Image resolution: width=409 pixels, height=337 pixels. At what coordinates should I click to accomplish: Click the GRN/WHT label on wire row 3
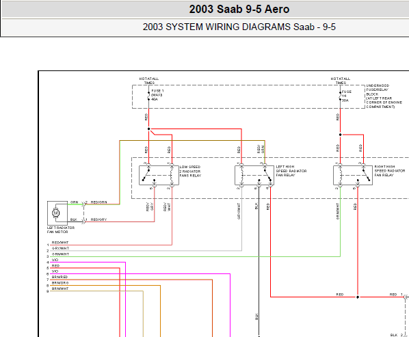click(60, 254)
